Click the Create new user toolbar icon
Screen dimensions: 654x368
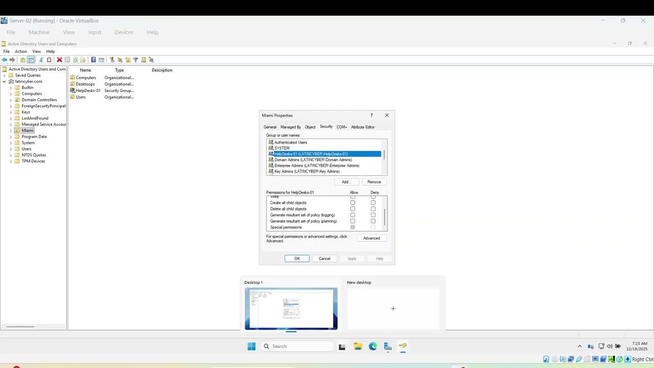click(x=112, y=60)
